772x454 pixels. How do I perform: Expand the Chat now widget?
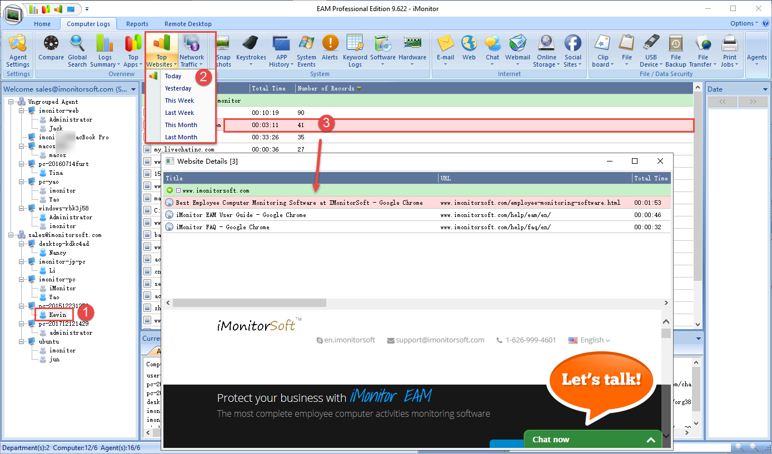pyautogui.click(x=594, y=439)
